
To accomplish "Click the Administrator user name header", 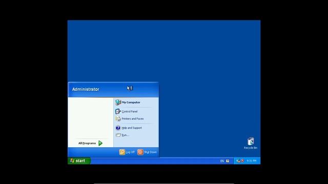I will [x=86, y=89].
